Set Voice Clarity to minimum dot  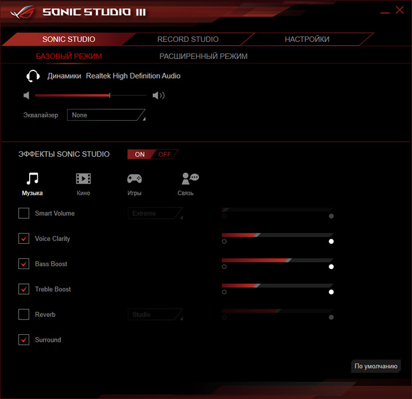(x=224, y=242)
